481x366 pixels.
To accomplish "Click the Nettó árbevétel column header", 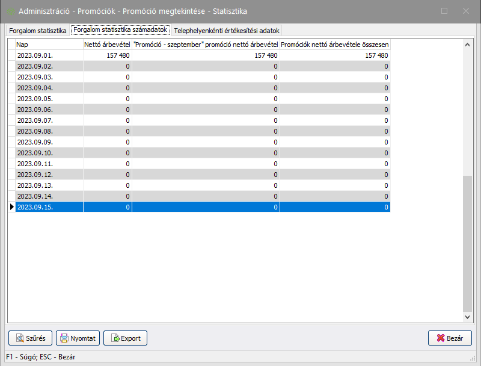I will [107, 45].
